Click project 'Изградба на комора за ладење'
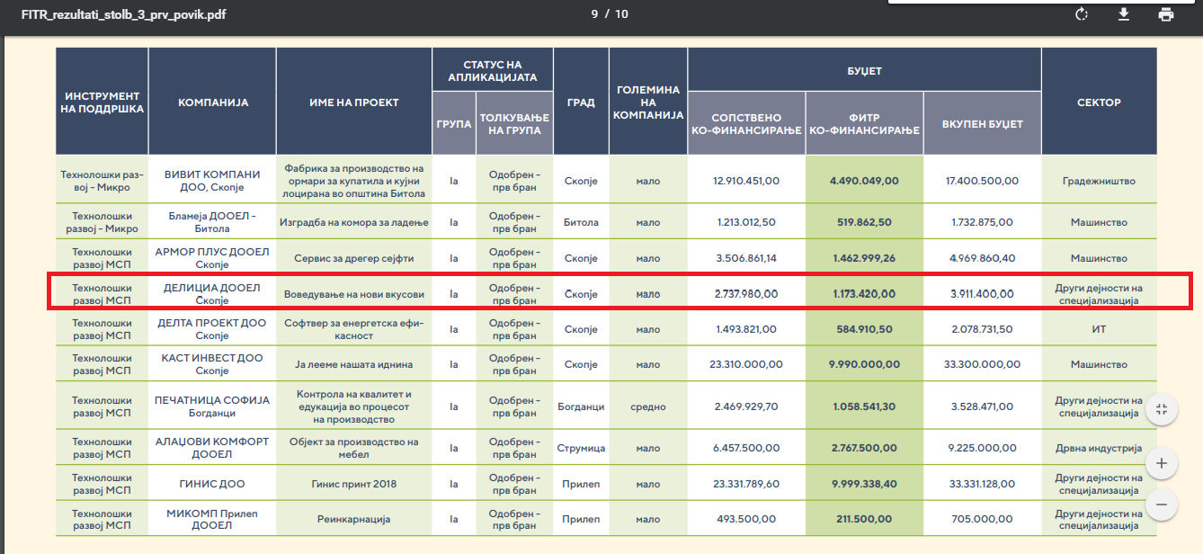 click(354, 222)
